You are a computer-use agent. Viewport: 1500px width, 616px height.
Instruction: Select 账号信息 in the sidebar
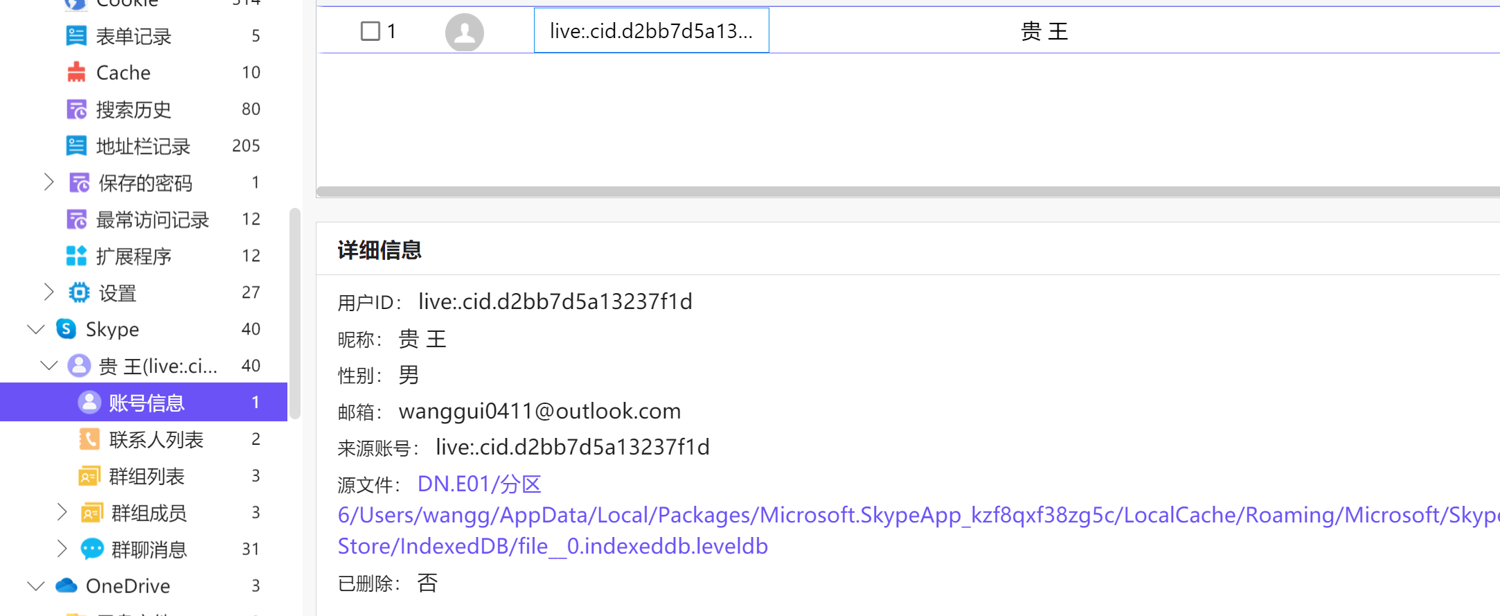pyautogui.click(x=147, y=403)
